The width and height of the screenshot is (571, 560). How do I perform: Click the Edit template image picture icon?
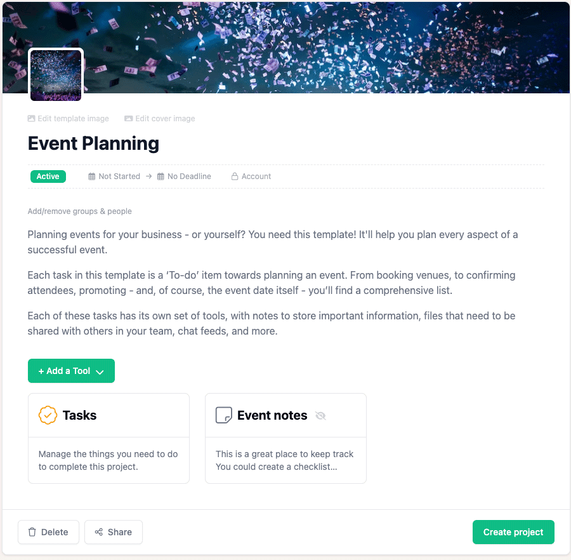30,118
